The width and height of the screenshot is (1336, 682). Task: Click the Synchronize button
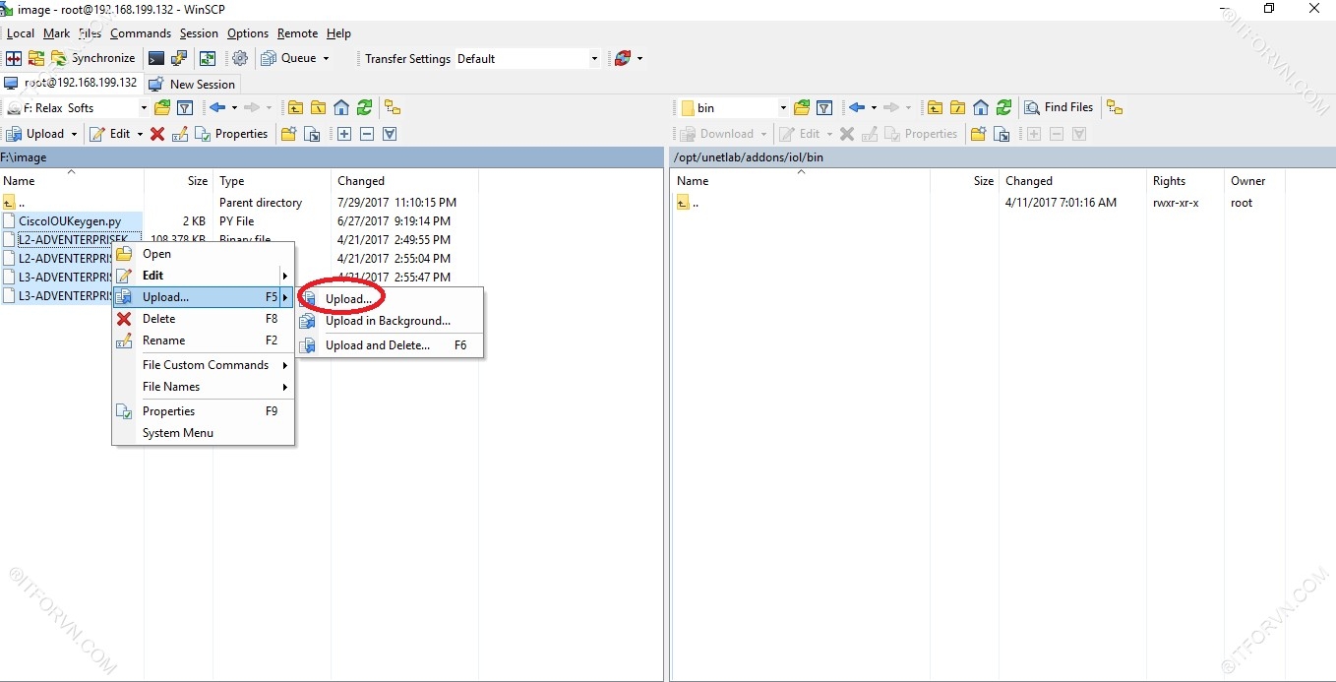click(93, 59)
